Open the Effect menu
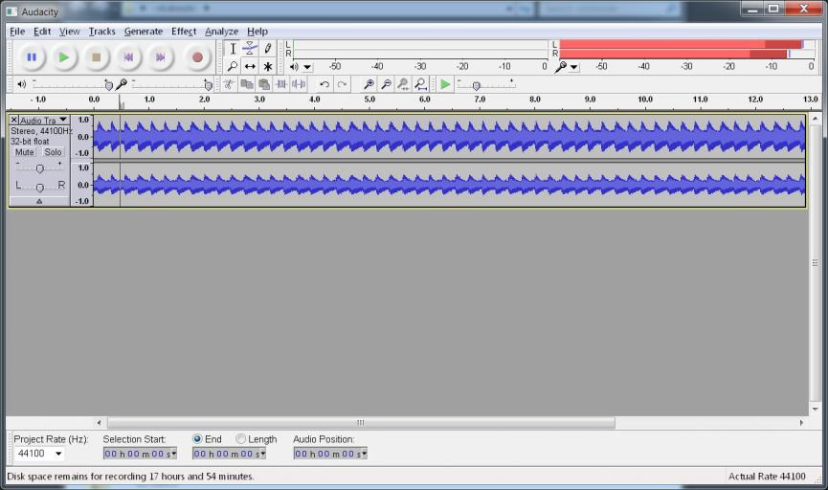The width and height of the screenshot is (828, 490). click(184, 32)
